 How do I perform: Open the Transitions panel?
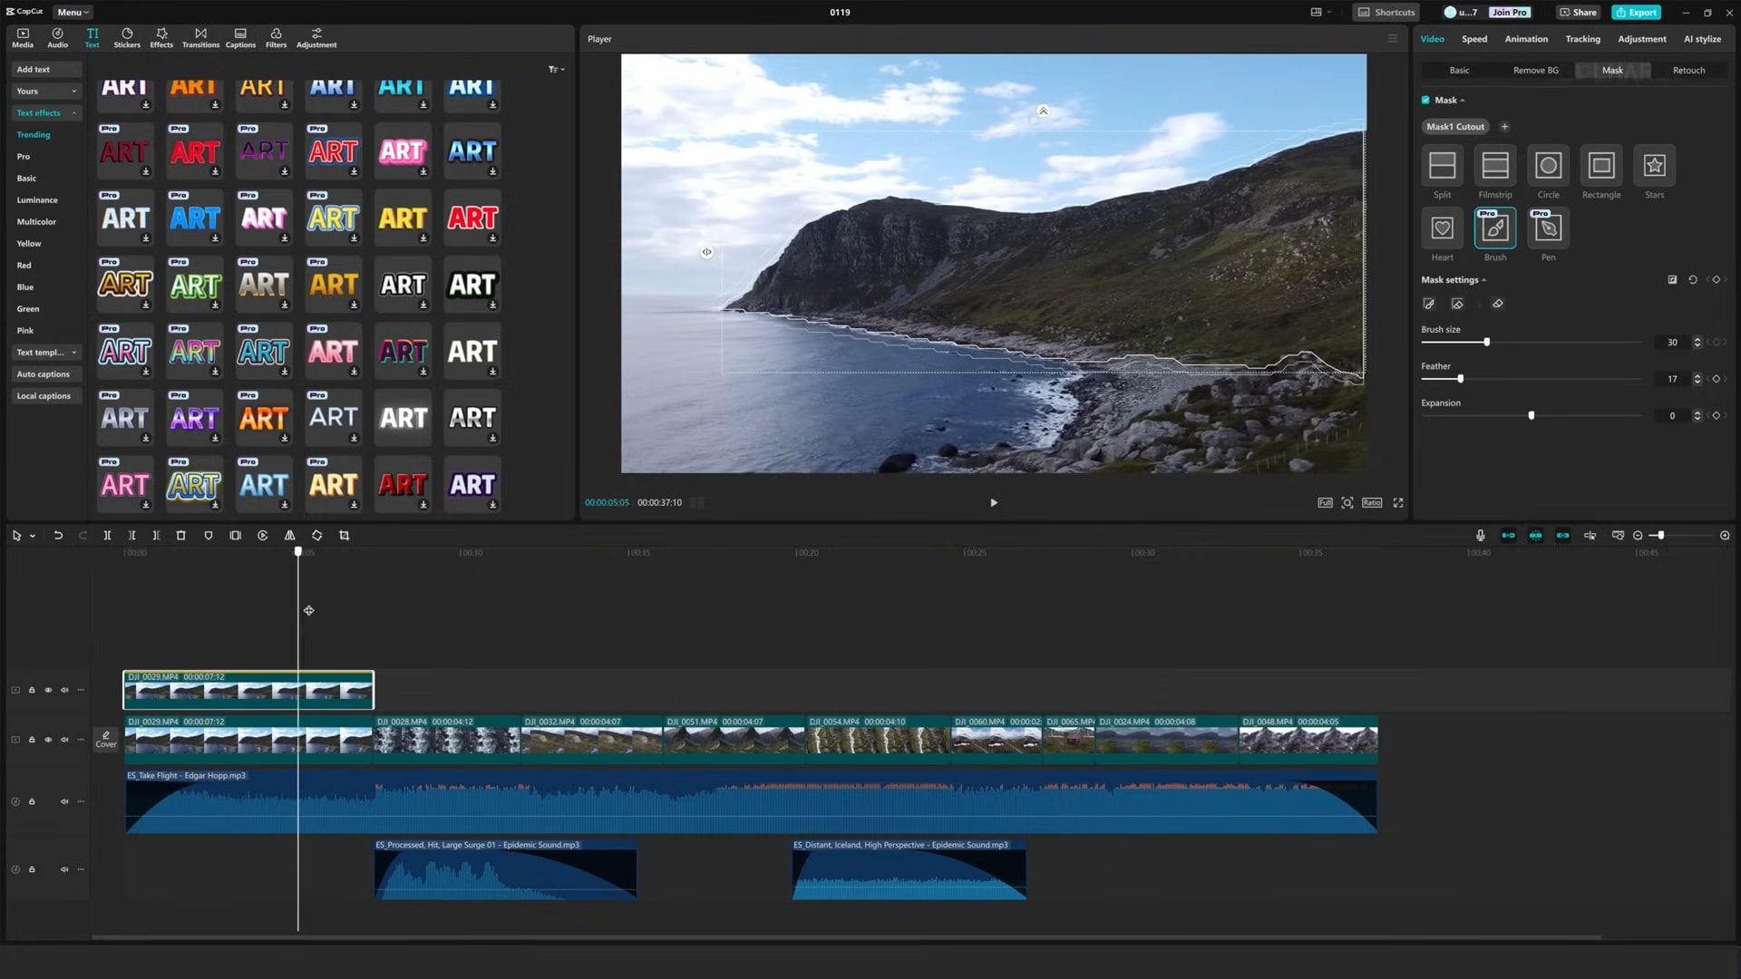[200, 37]
